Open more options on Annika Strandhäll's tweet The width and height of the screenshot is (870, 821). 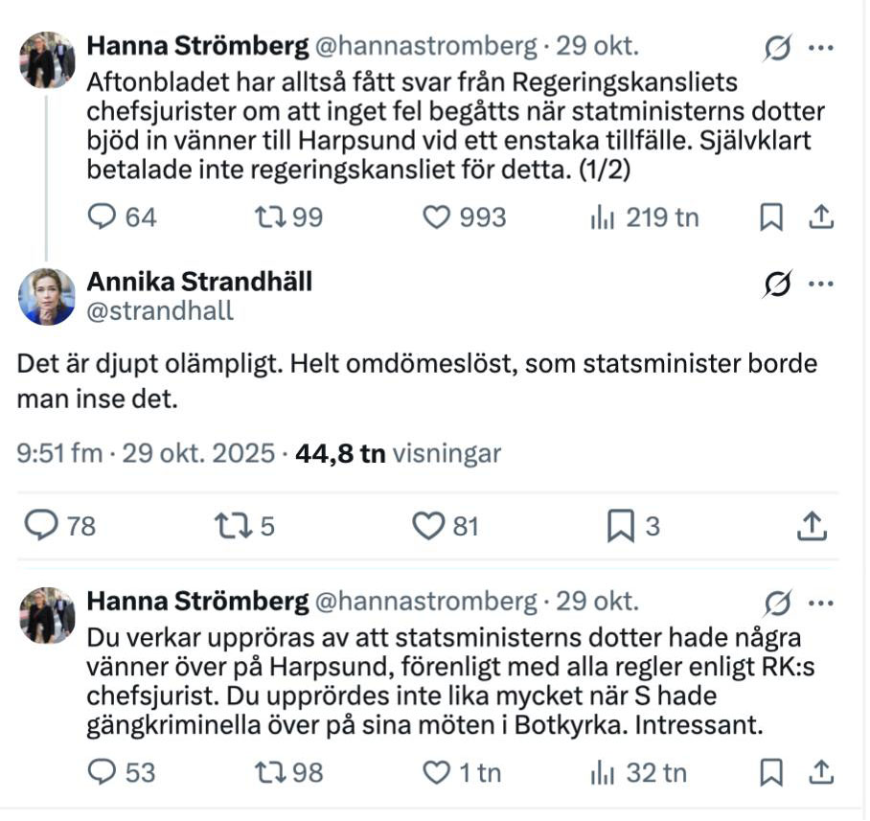pyautogui.click(x=821, y=284)
